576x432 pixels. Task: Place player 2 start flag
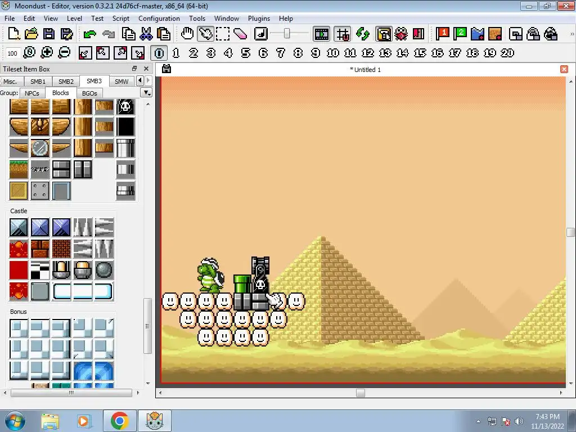point(460,34)
